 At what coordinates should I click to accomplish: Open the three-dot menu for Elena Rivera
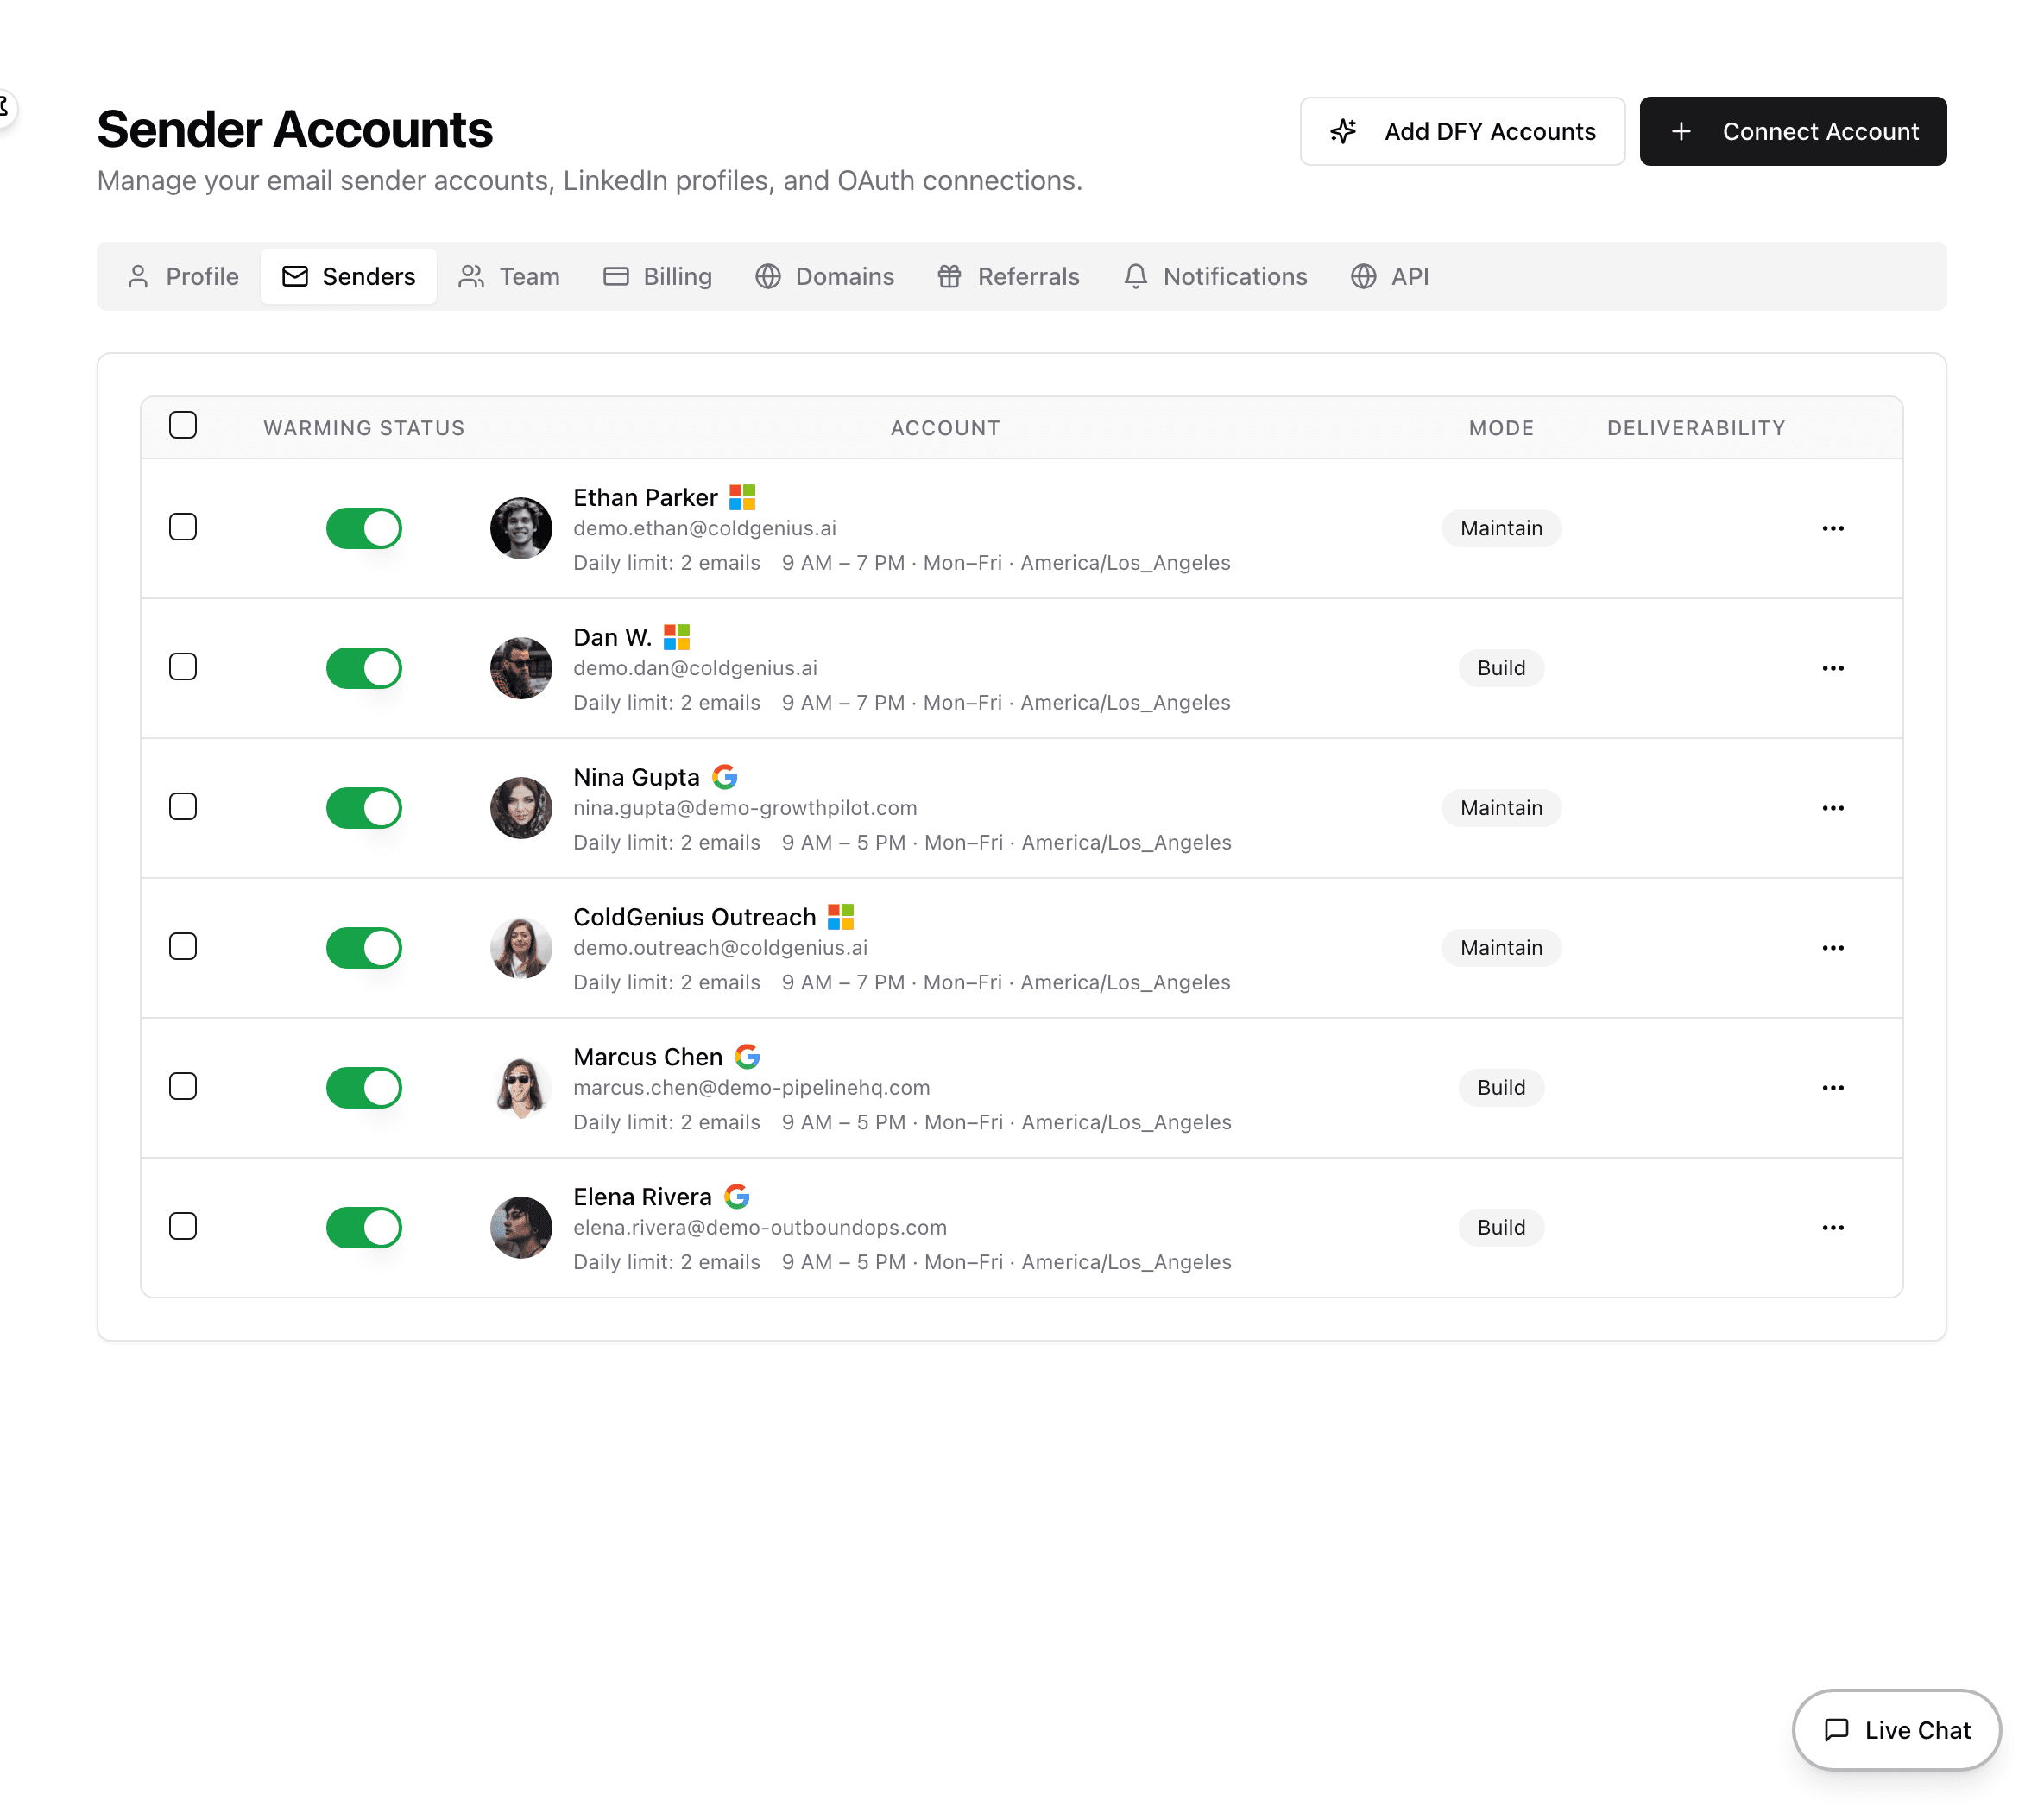tap(1833, 1228)
